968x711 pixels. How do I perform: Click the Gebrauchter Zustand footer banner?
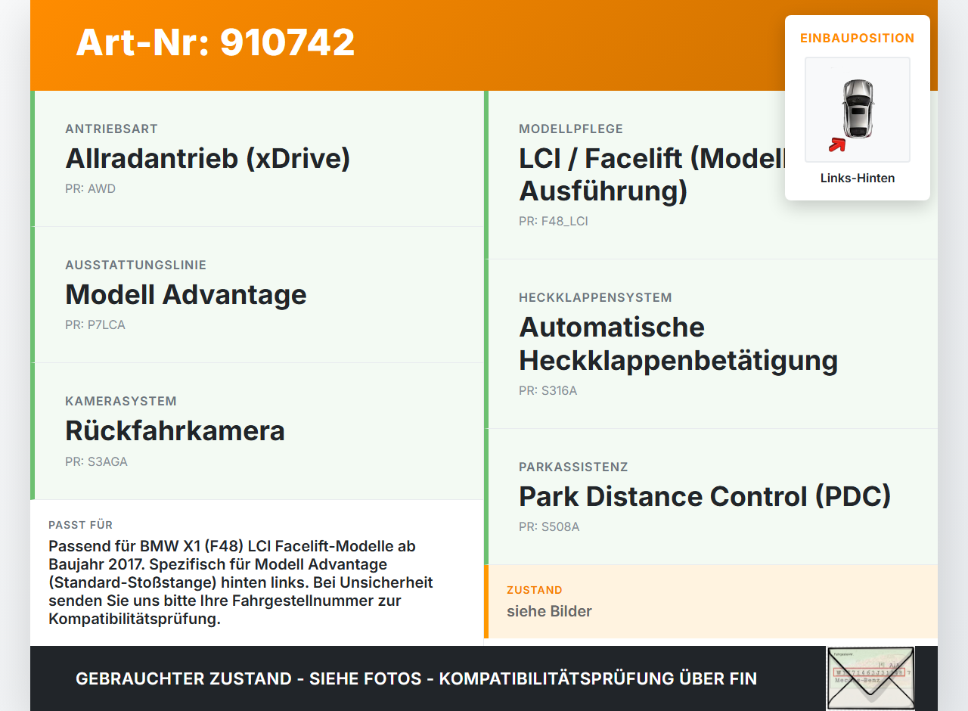(x=416, y=678)
